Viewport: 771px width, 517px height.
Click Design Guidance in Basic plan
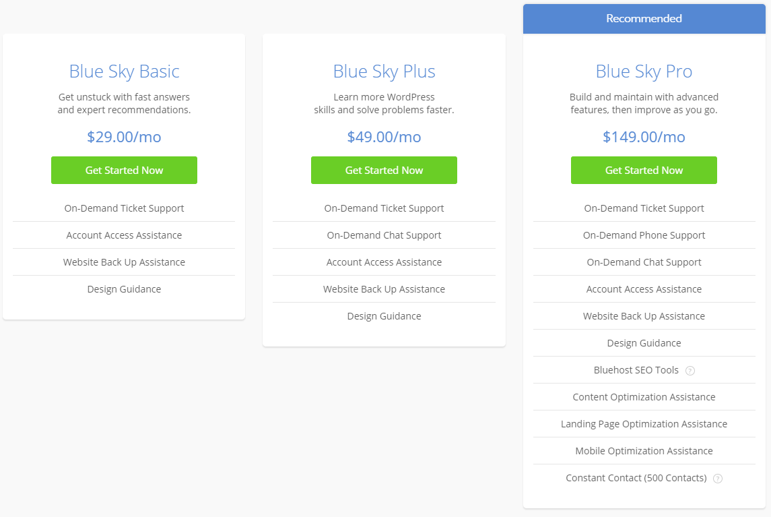pyautogui.click(x=124, y=289)
